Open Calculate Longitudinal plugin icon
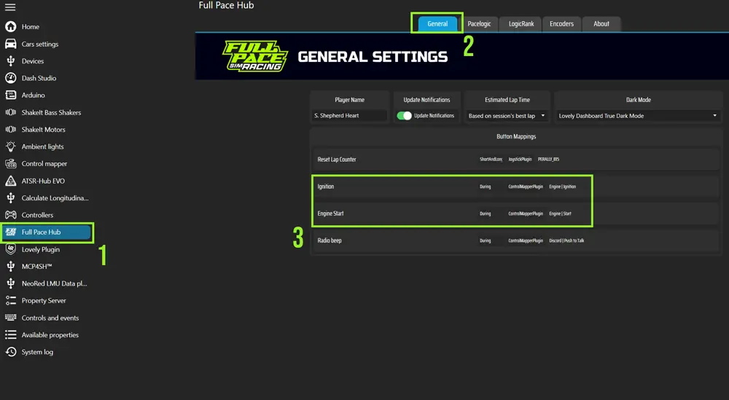This screenshot has width=729, height=400. (11, 198)
